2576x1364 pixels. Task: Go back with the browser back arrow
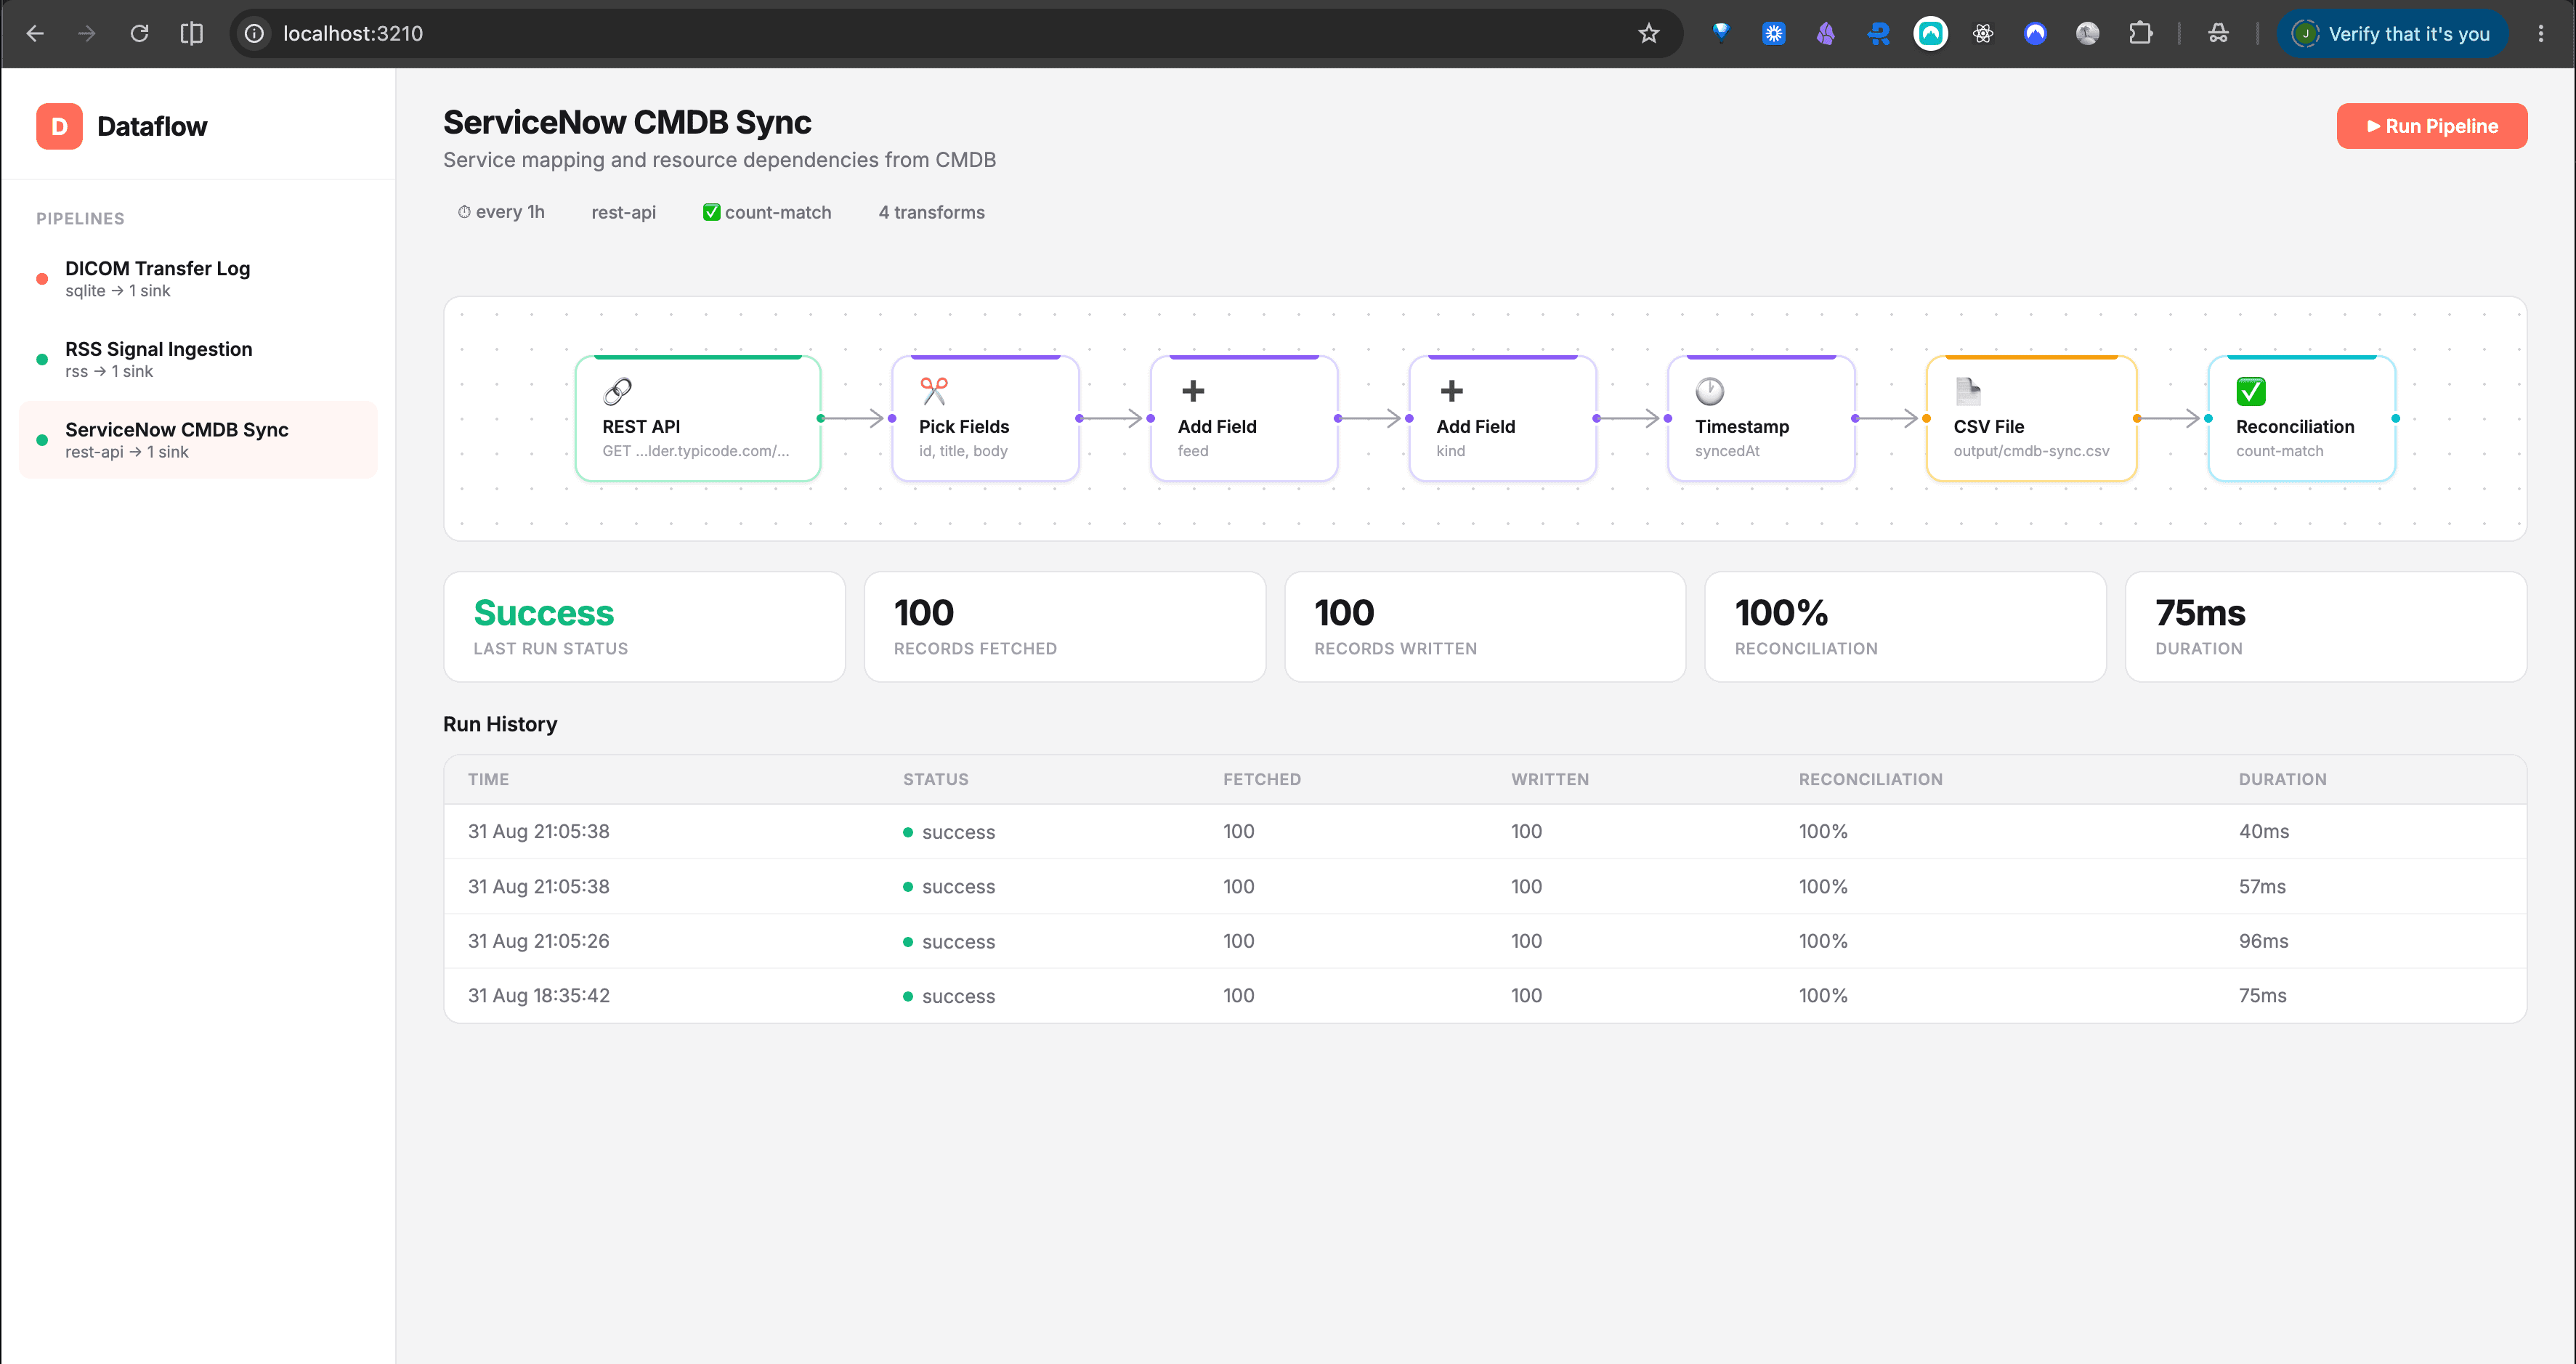pyautogui.click(x=35, y=33)
